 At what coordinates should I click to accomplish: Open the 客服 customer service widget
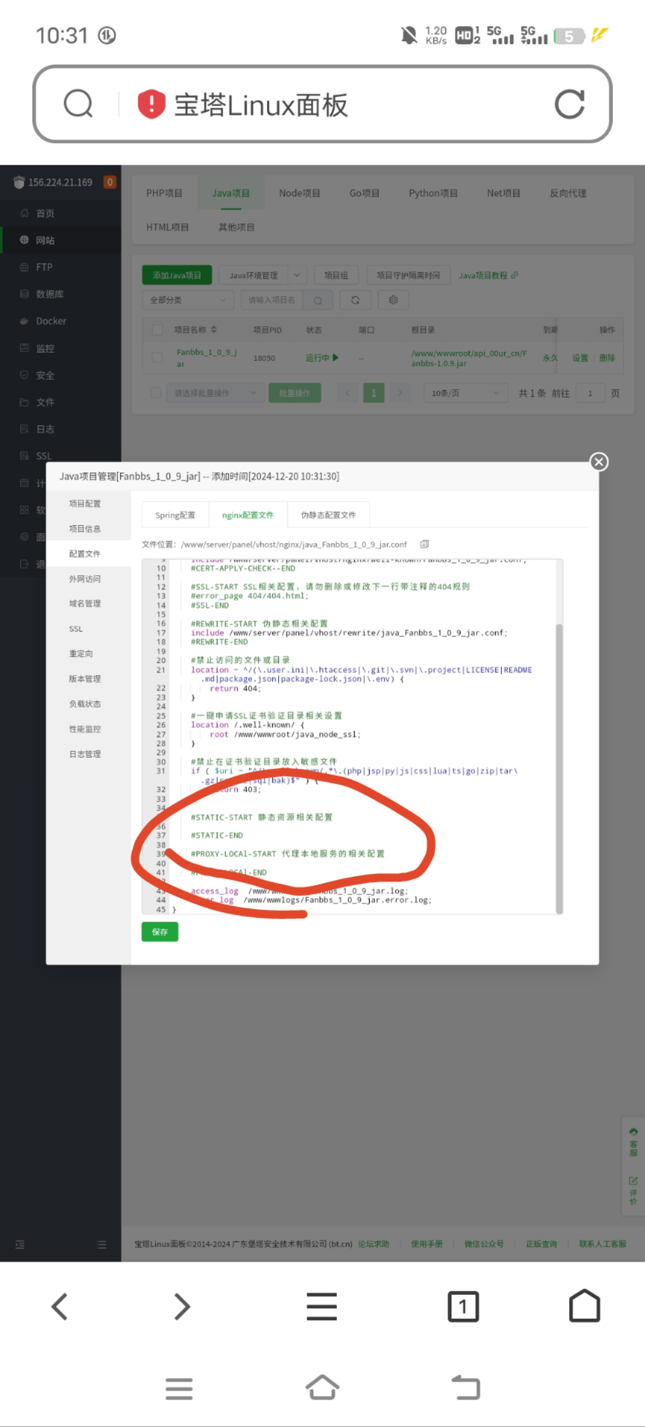click(633, 1141)
